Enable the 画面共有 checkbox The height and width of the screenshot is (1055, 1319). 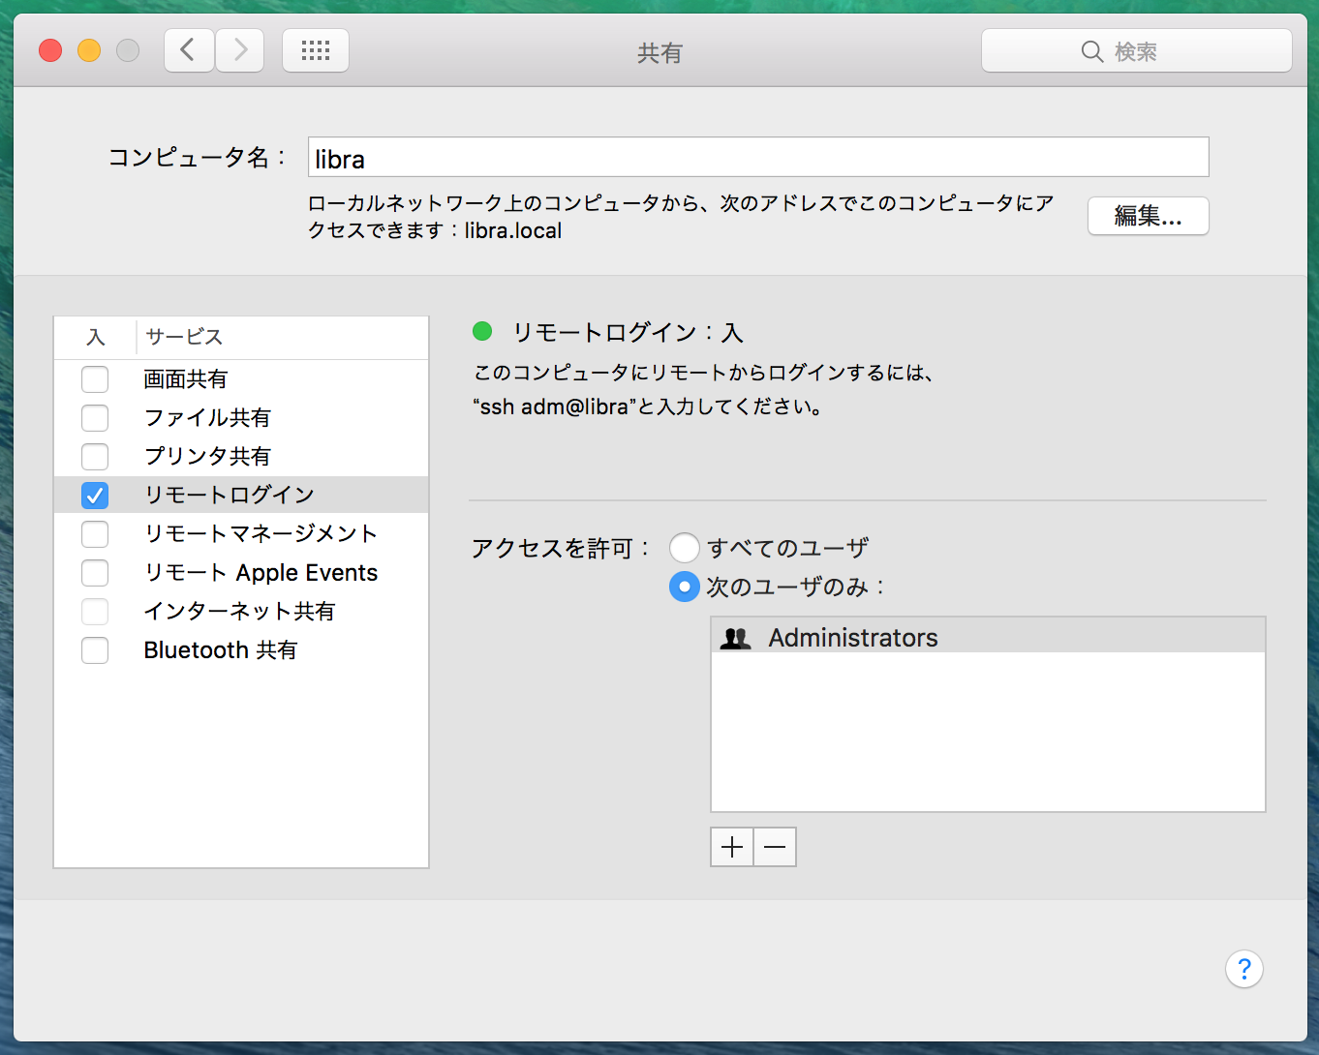95,379
